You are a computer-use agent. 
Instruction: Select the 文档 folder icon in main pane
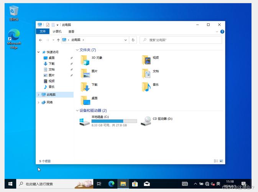(x=146, y=73)
